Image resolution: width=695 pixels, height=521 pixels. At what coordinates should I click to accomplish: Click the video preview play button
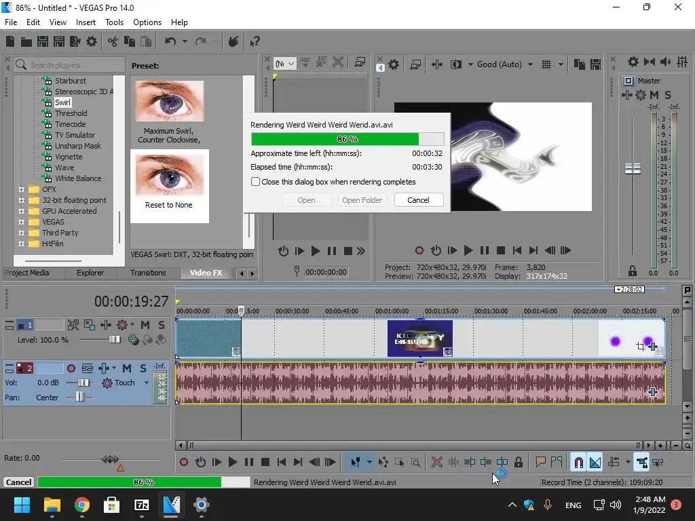[468, 250]
